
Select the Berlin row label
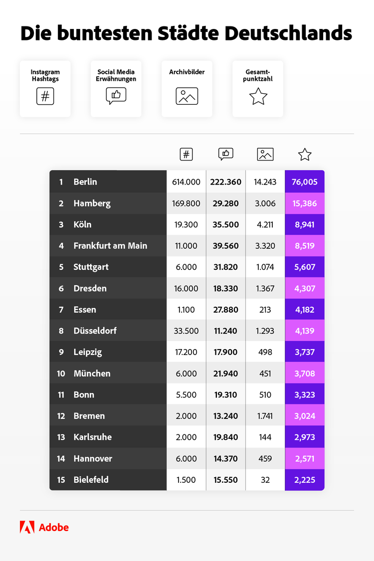tap(85, 182)
